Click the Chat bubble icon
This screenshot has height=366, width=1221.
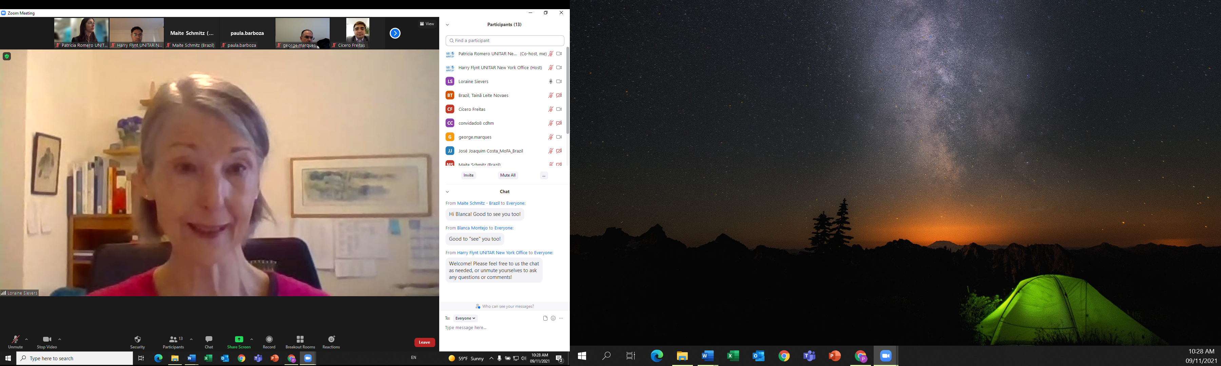pos(209,340)
